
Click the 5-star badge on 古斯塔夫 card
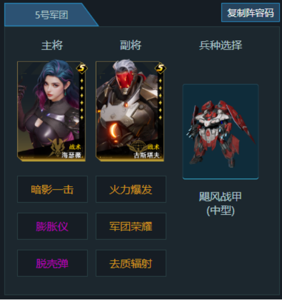point(160,68)
